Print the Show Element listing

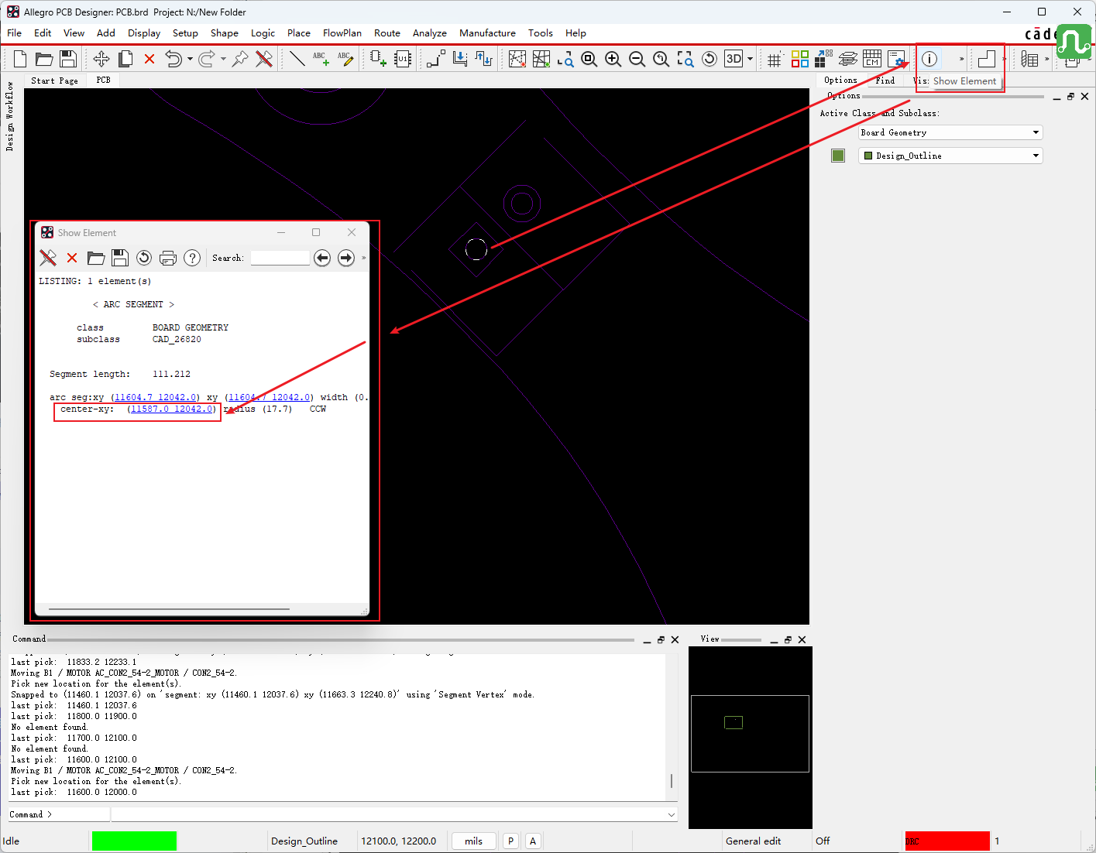168,258
